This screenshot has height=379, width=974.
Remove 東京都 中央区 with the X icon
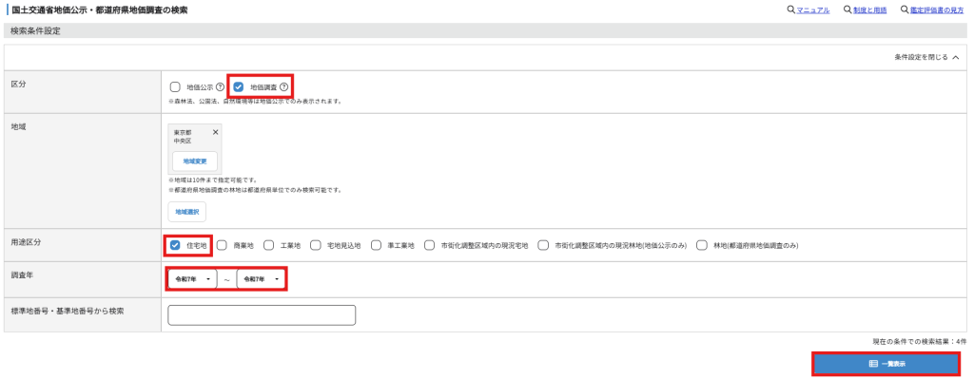216,132
